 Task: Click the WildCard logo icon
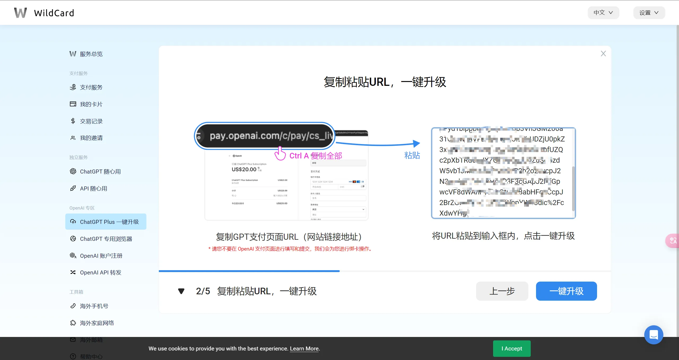(x=20, y=13)
